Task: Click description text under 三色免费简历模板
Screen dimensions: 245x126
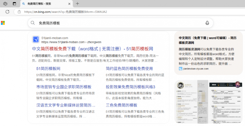Action: pyautogui.click(x=135, y=114)
